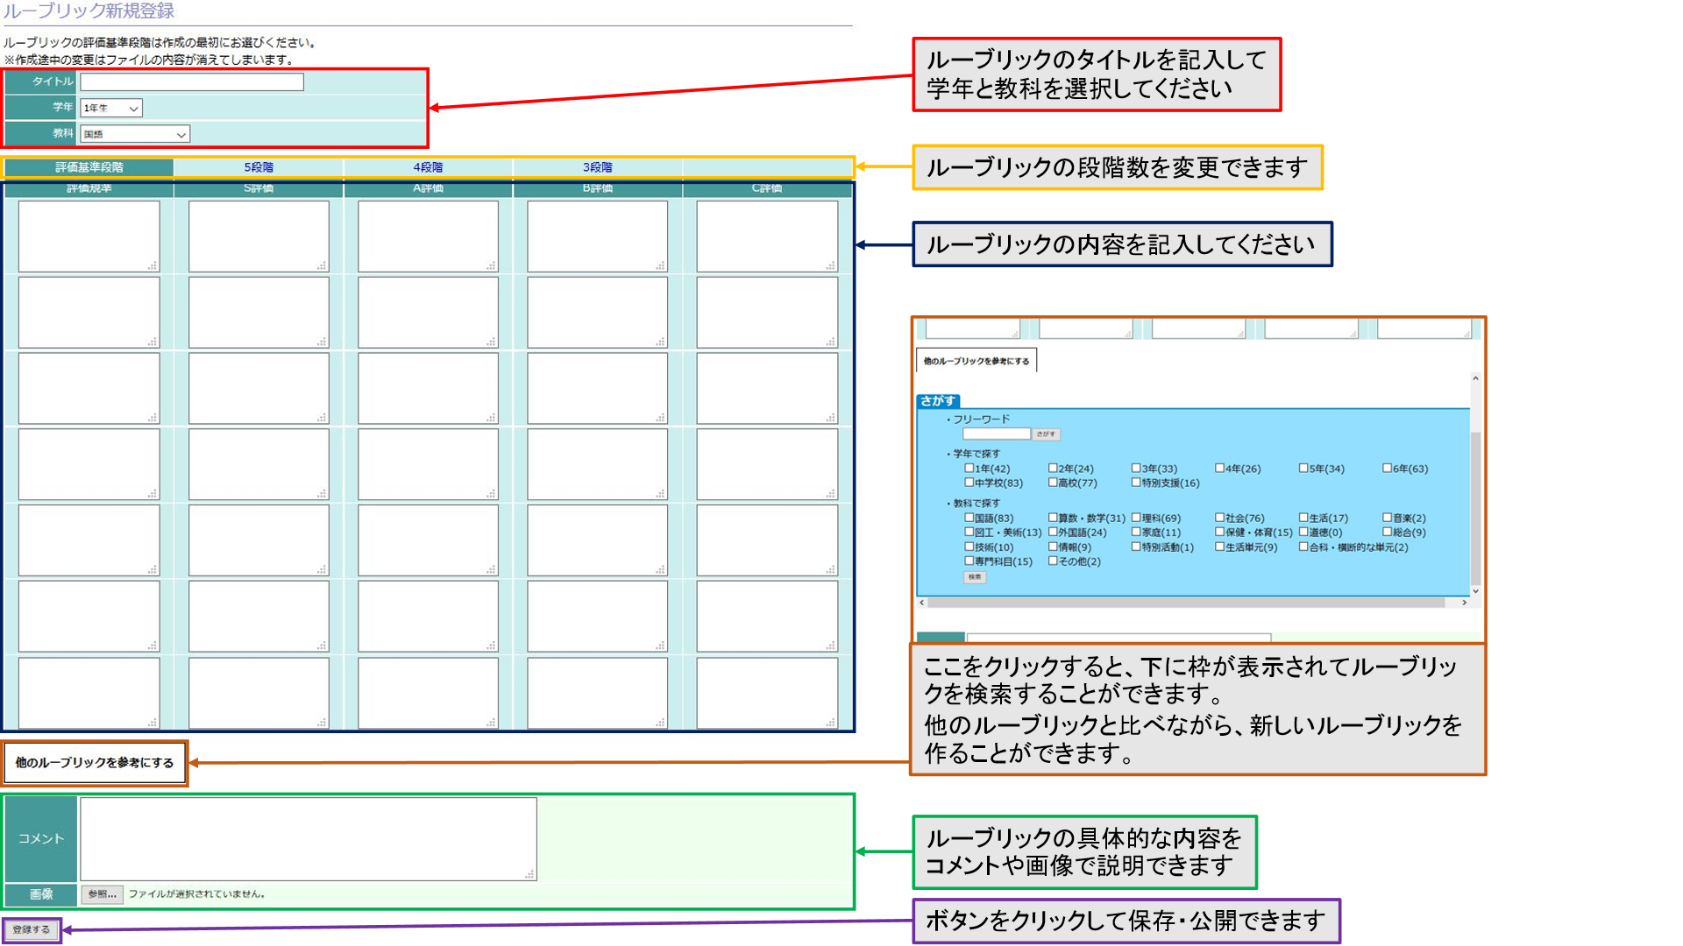The image size is (1683, 946).
Task: Check the 外国語(24) subject checkbox
Action: click(1053, 532)
